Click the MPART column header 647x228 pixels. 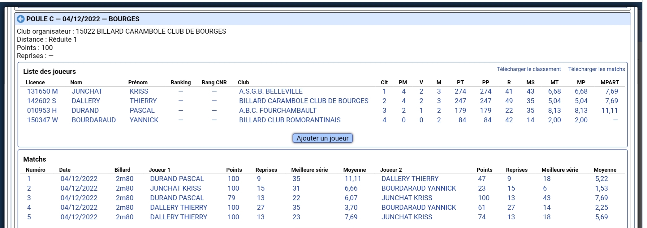tap(610, 82)
